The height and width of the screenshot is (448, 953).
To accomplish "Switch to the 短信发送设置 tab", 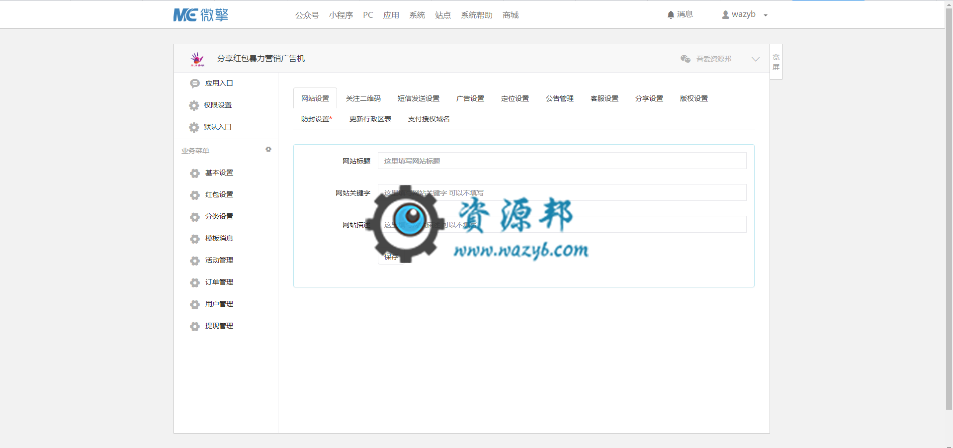I will coord(419,98).
